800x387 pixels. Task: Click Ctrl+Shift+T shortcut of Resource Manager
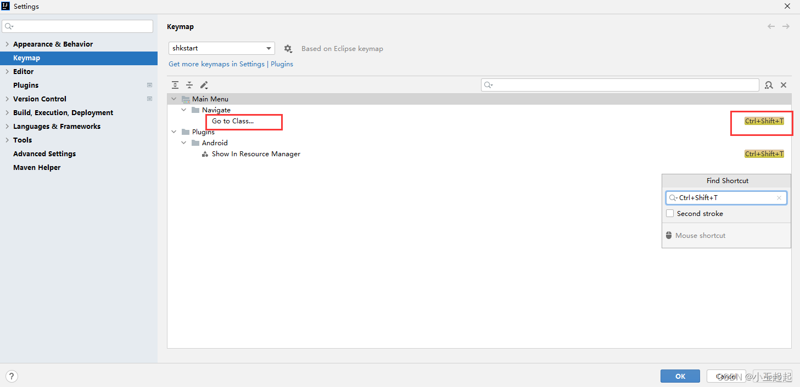pyautogui.click(x=764, y=154)
